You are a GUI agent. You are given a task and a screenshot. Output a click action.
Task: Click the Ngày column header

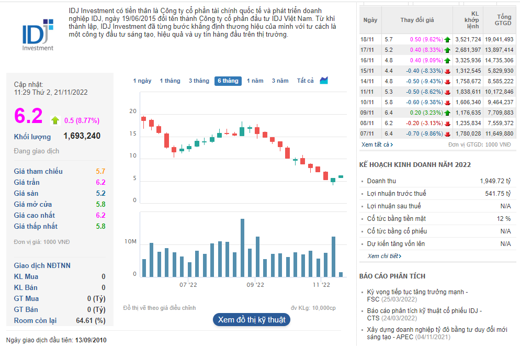(370, 20)
